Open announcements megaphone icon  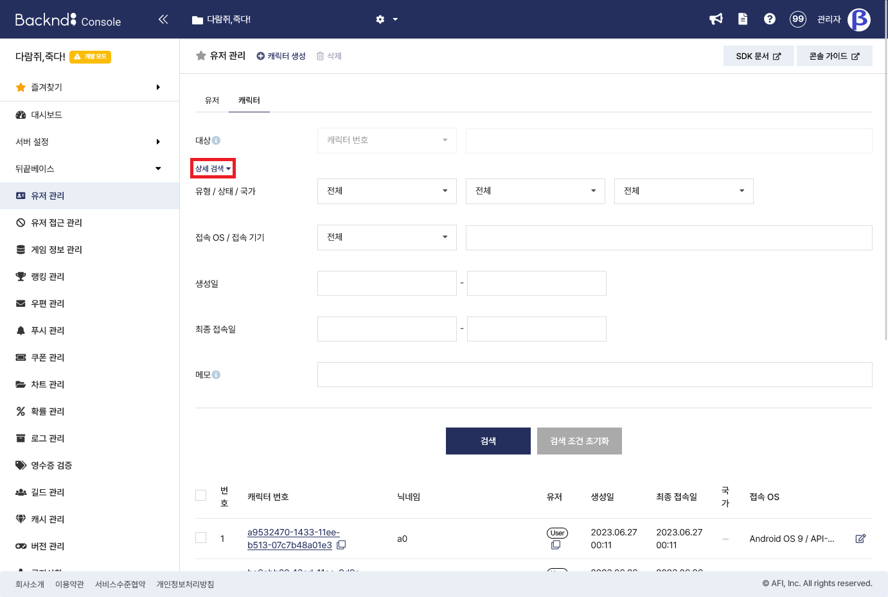coord(716,19)
